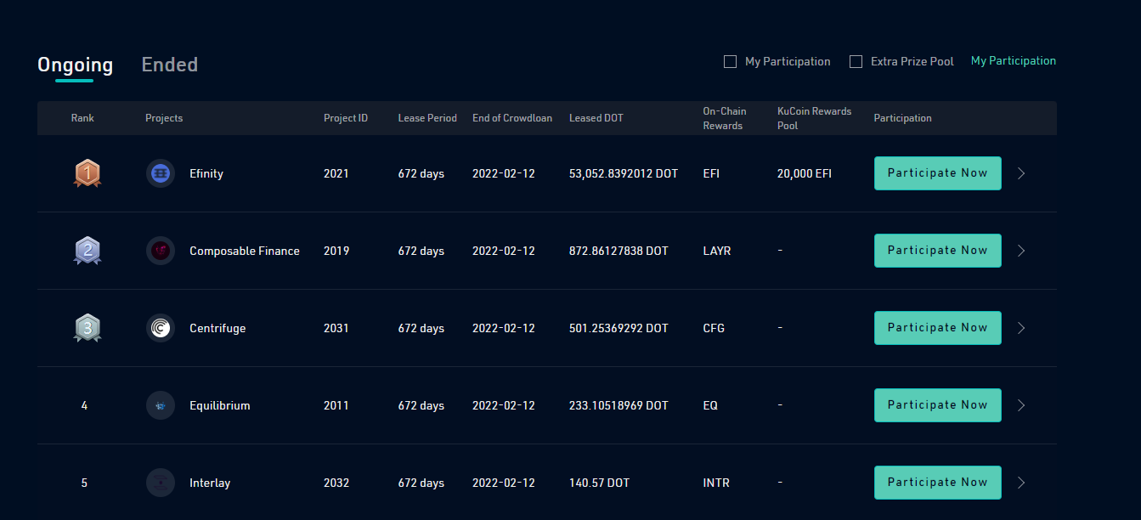
Task: Click project ID 2032
Action: [x=336, y=483]
